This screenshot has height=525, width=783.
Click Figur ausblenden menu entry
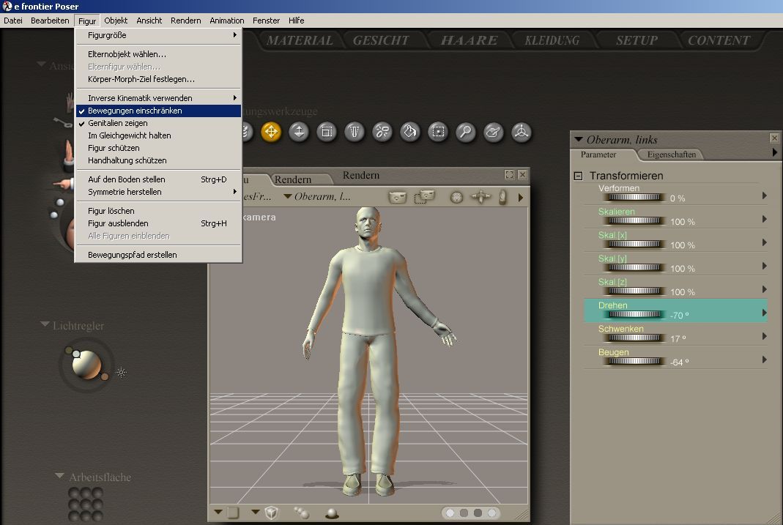click(x=118, y=223)
